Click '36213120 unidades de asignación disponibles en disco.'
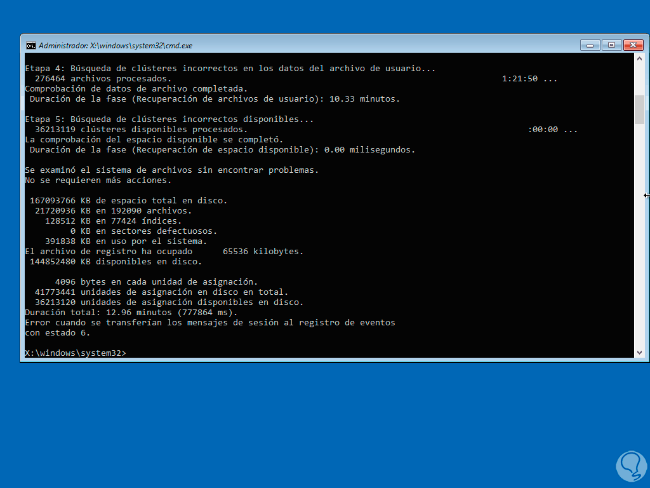The height and width of the screenshot is (488, 650). 169,302
